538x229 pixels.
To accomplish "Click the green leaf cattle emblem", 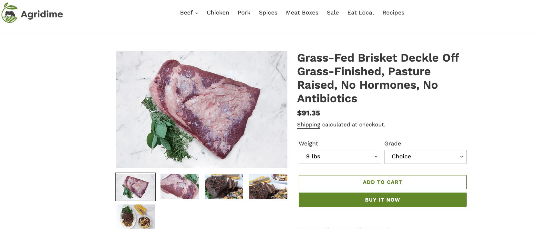I will [x=9, y=13].
